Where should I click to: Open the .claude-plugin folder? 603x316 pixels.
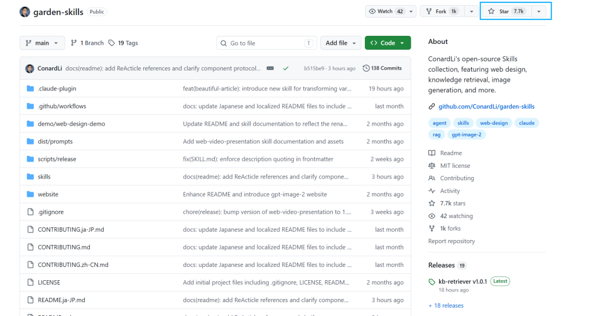click(57, 89)
